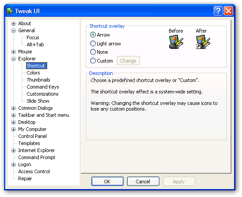Expand the Logon tree node
Image resolution: width=242 pixels, height=197 pixels.
tap(13, 165)
